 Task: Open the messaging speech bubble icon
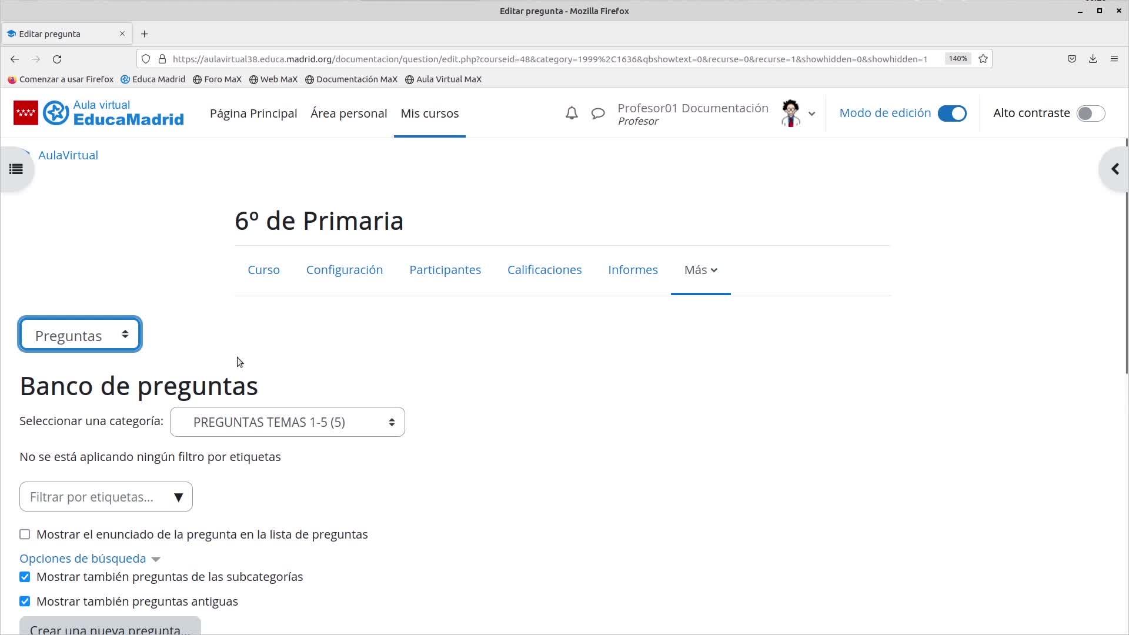[x=597, y=113]
